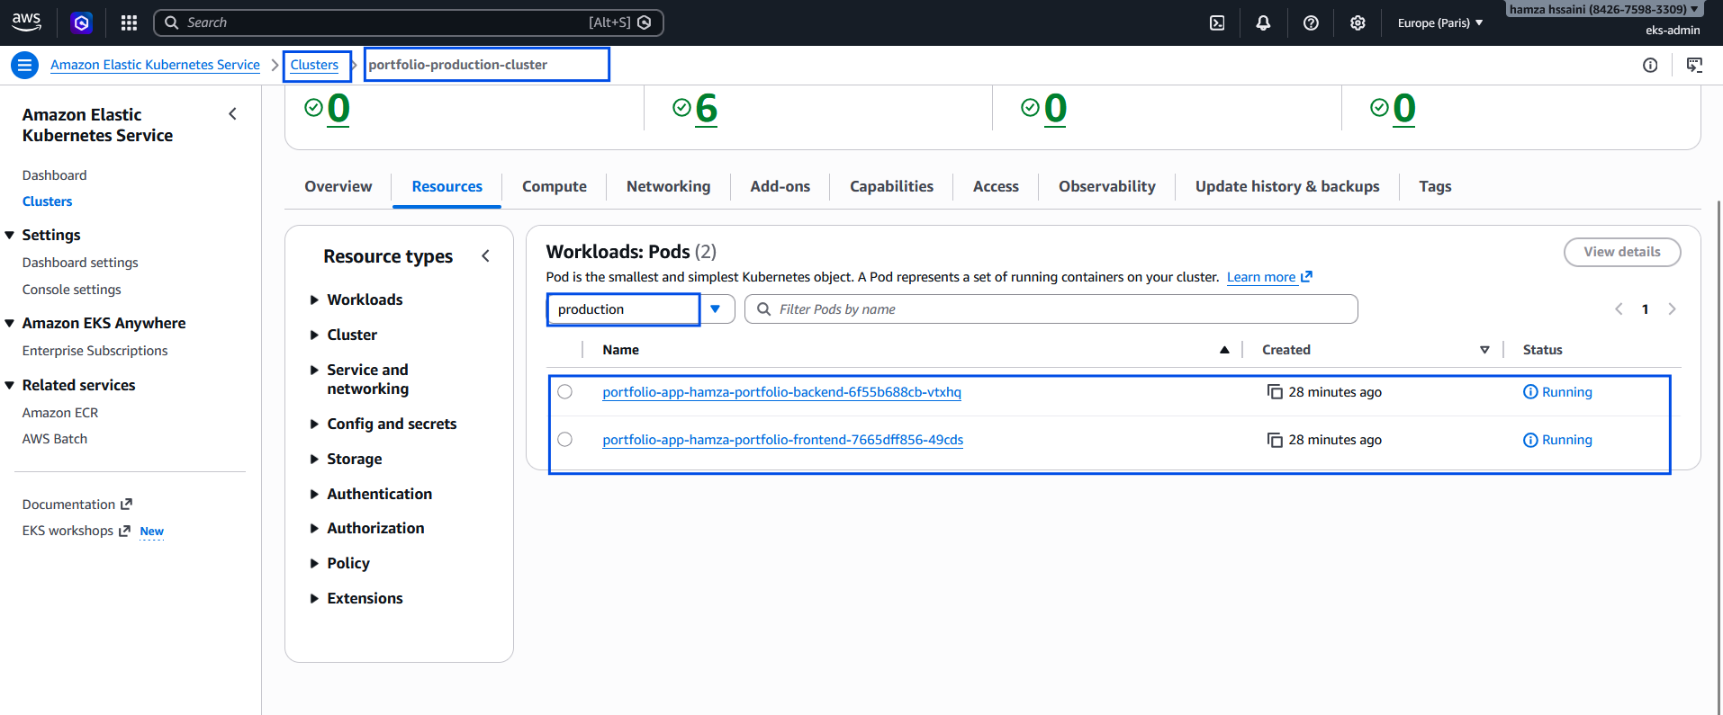The height and width of the screenshot is (715, 1723).
Task: Open Update history & backups tab
Action: [1287, 186]
